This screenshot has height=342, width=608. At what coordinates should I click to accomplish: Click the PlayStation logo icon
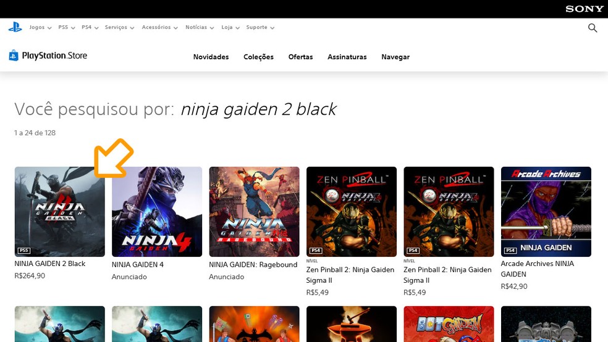(15, 27)
